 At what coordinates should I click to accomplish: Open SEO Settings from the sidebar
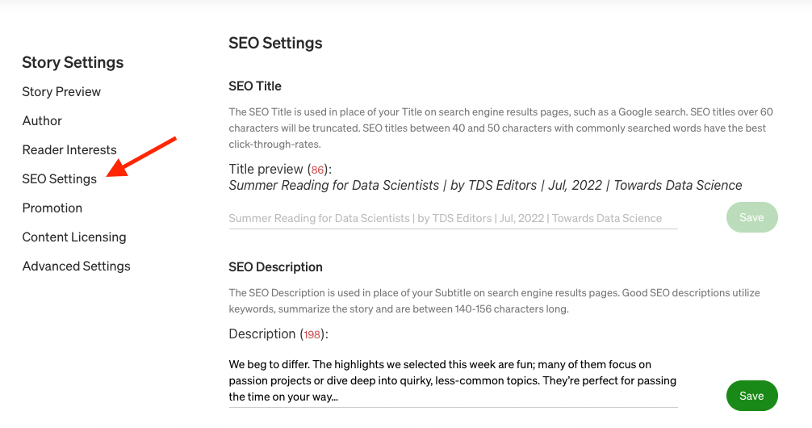[x=59, y=178]
